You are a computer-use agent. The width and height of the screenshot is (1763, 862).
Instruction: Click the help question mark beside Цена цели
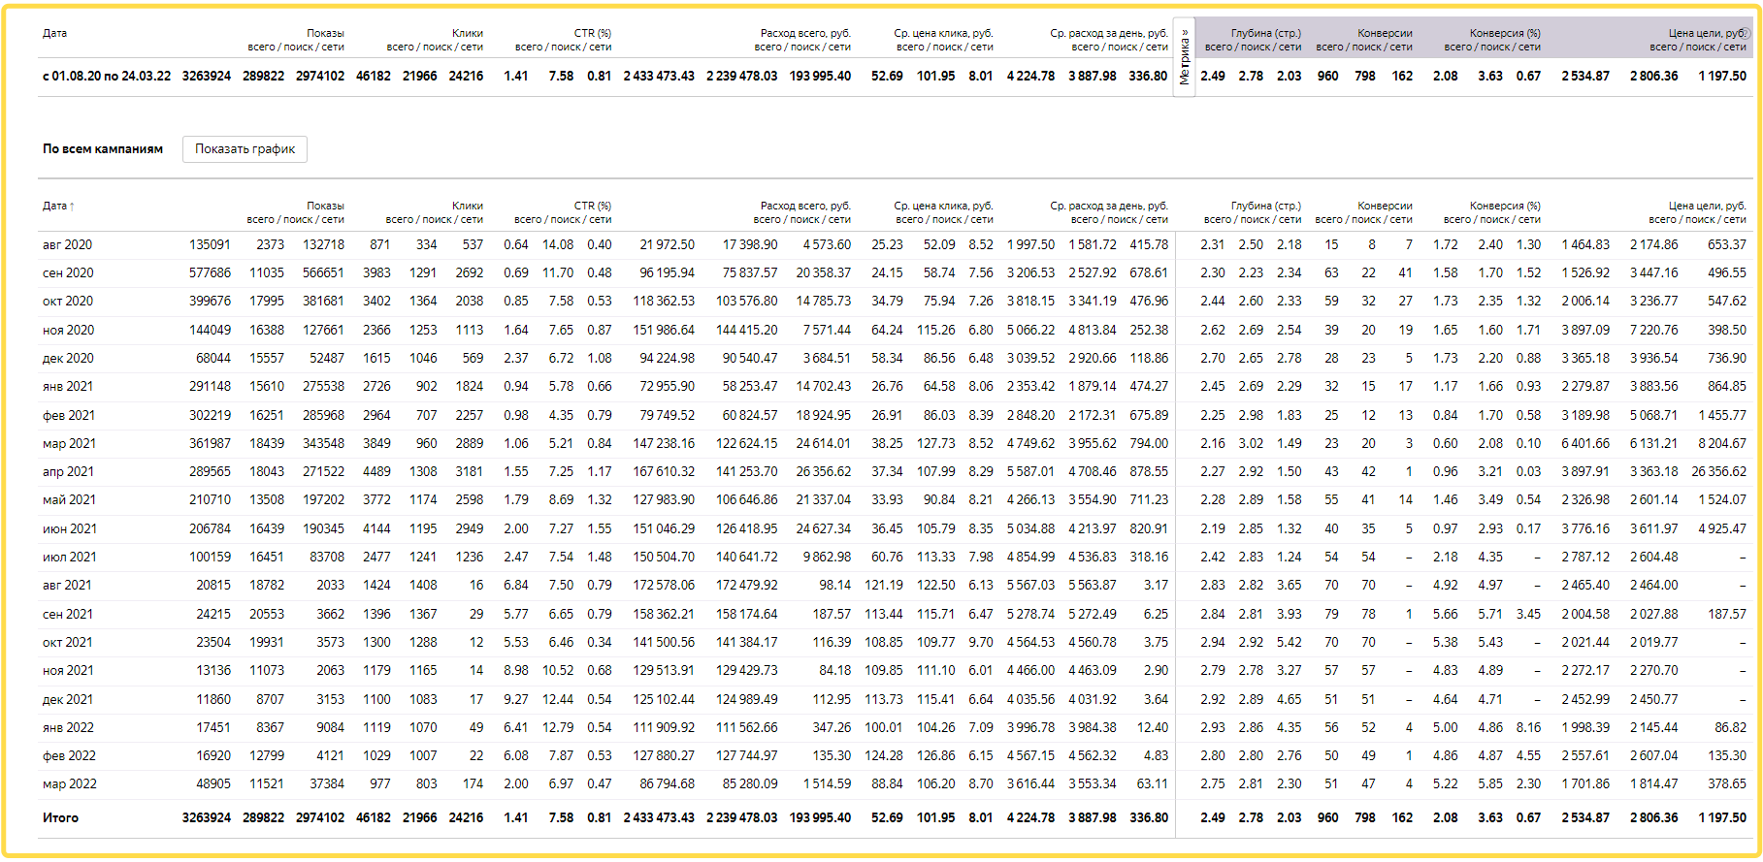pos(1746,33)
